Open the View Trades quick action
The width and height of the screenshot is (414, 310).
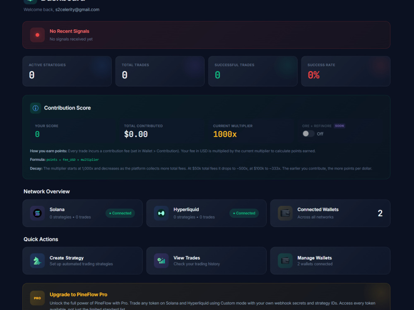206,261
